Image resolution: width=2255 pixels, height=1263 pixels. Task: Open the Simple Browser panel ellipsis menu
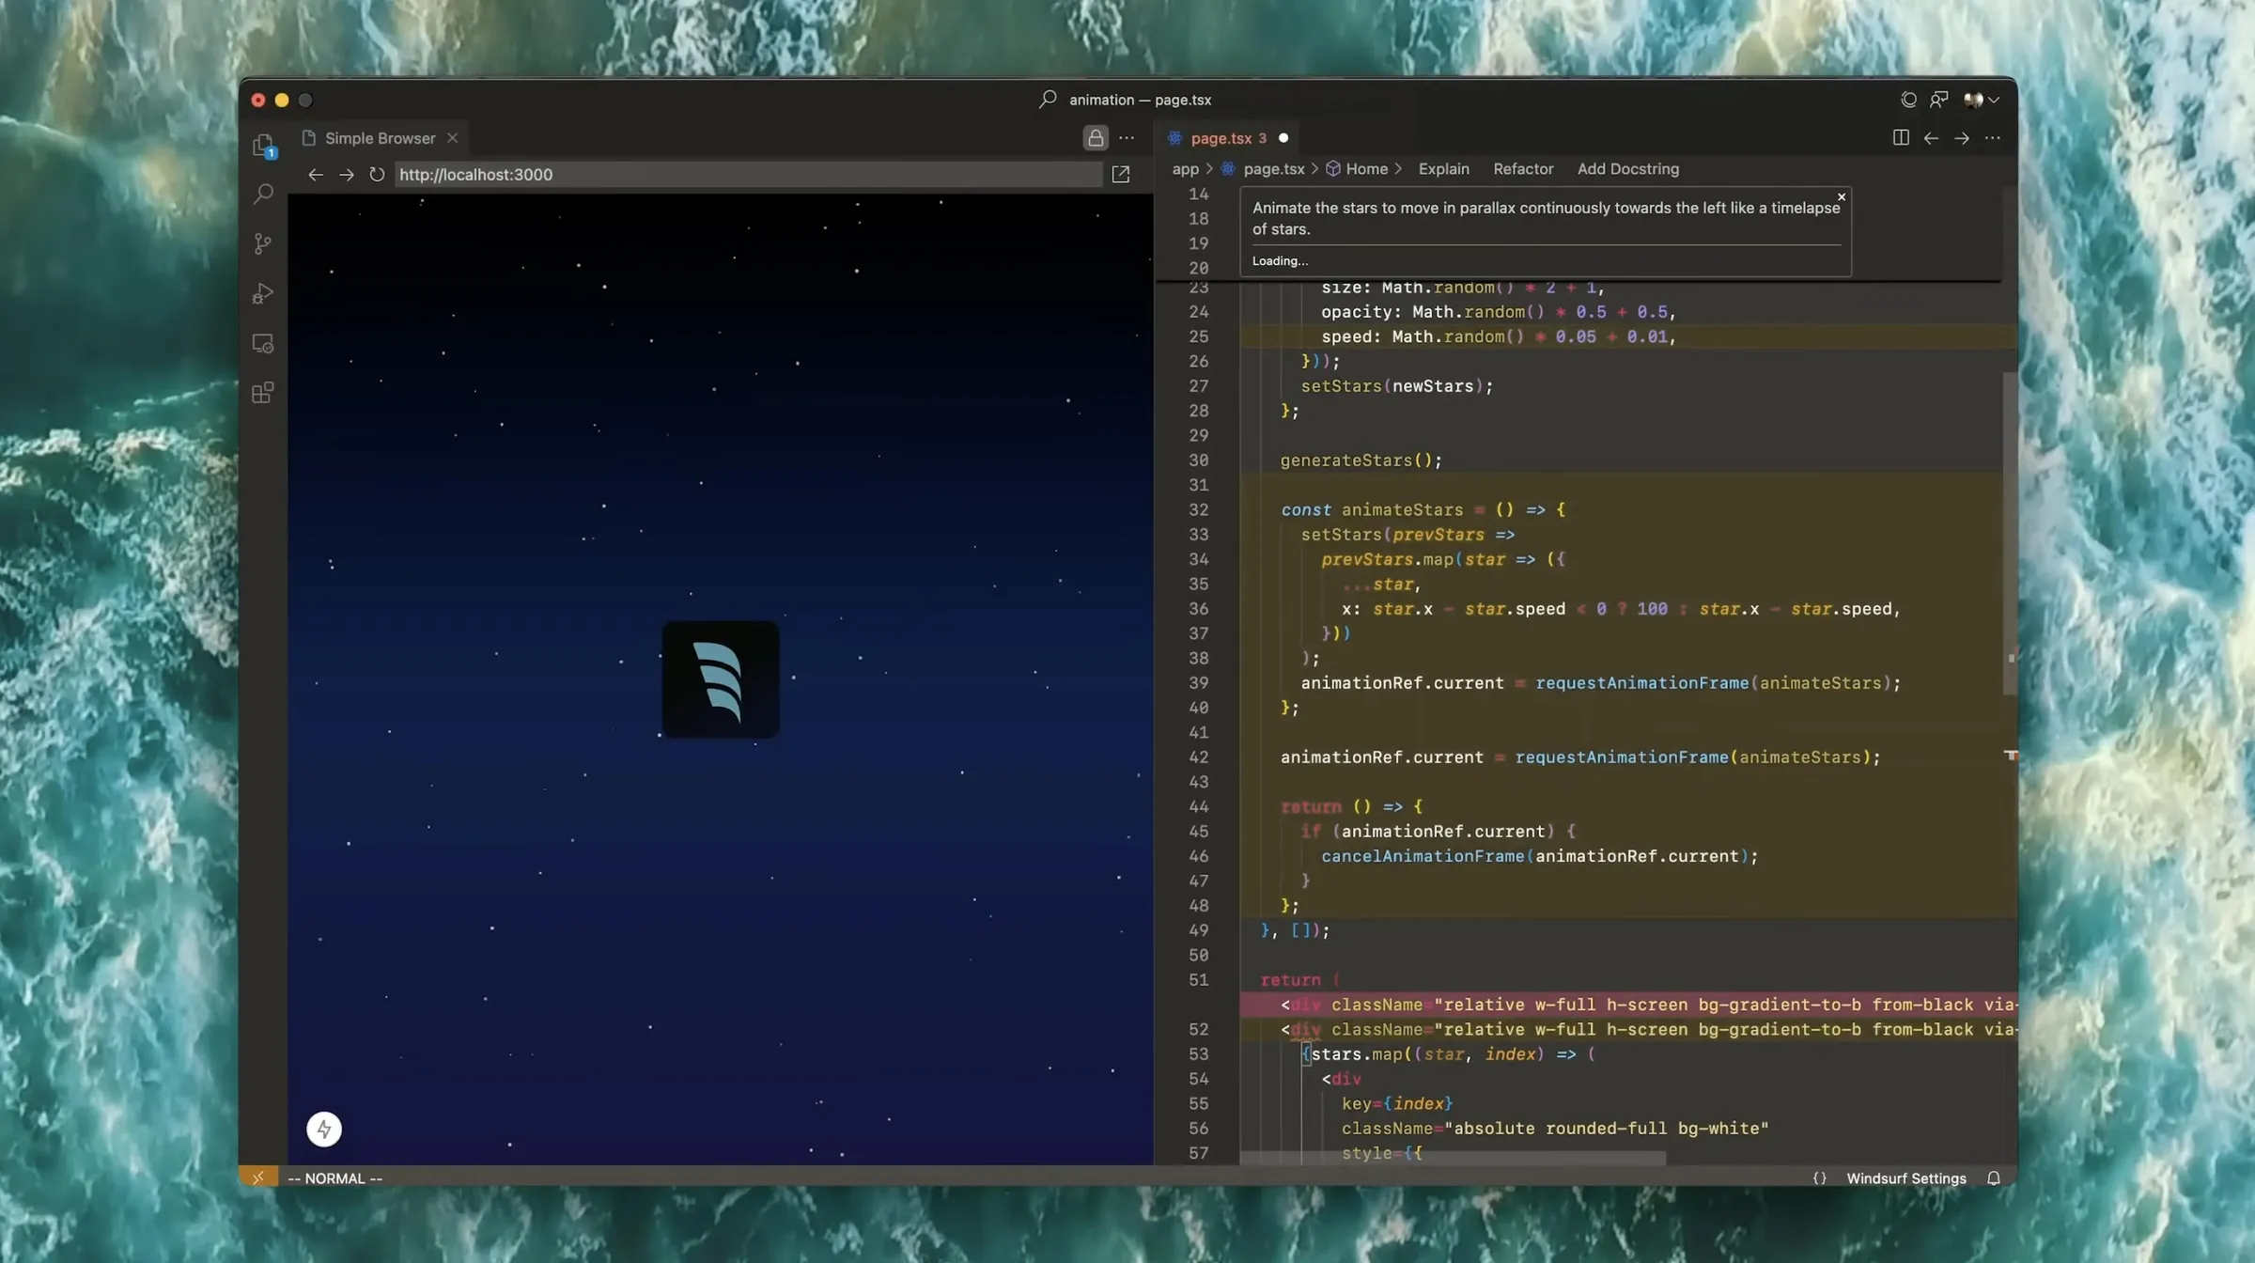1126,137
